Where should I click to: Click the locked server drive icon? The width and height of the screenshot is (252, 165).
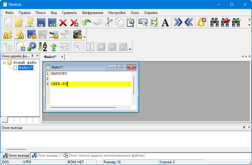(54, 34)
